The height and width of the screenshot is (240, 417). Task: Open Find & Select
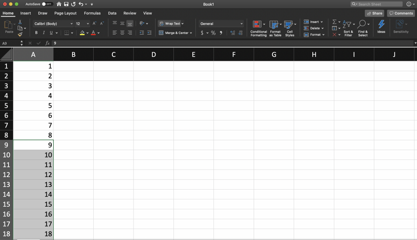(363, 28)
